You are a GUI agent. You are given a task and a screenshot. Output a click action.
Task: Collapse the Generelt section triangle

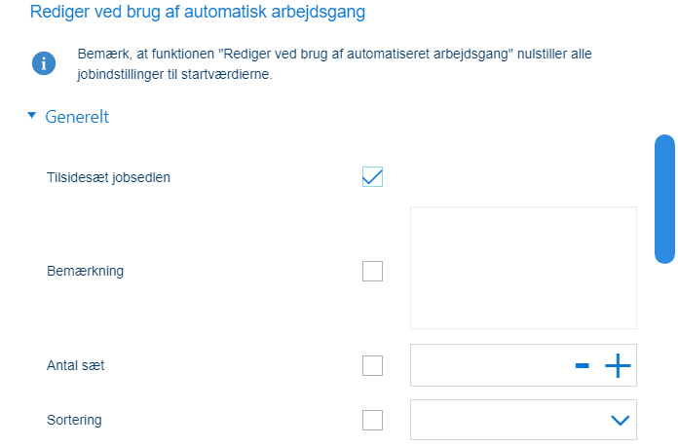tap(31, 116)
